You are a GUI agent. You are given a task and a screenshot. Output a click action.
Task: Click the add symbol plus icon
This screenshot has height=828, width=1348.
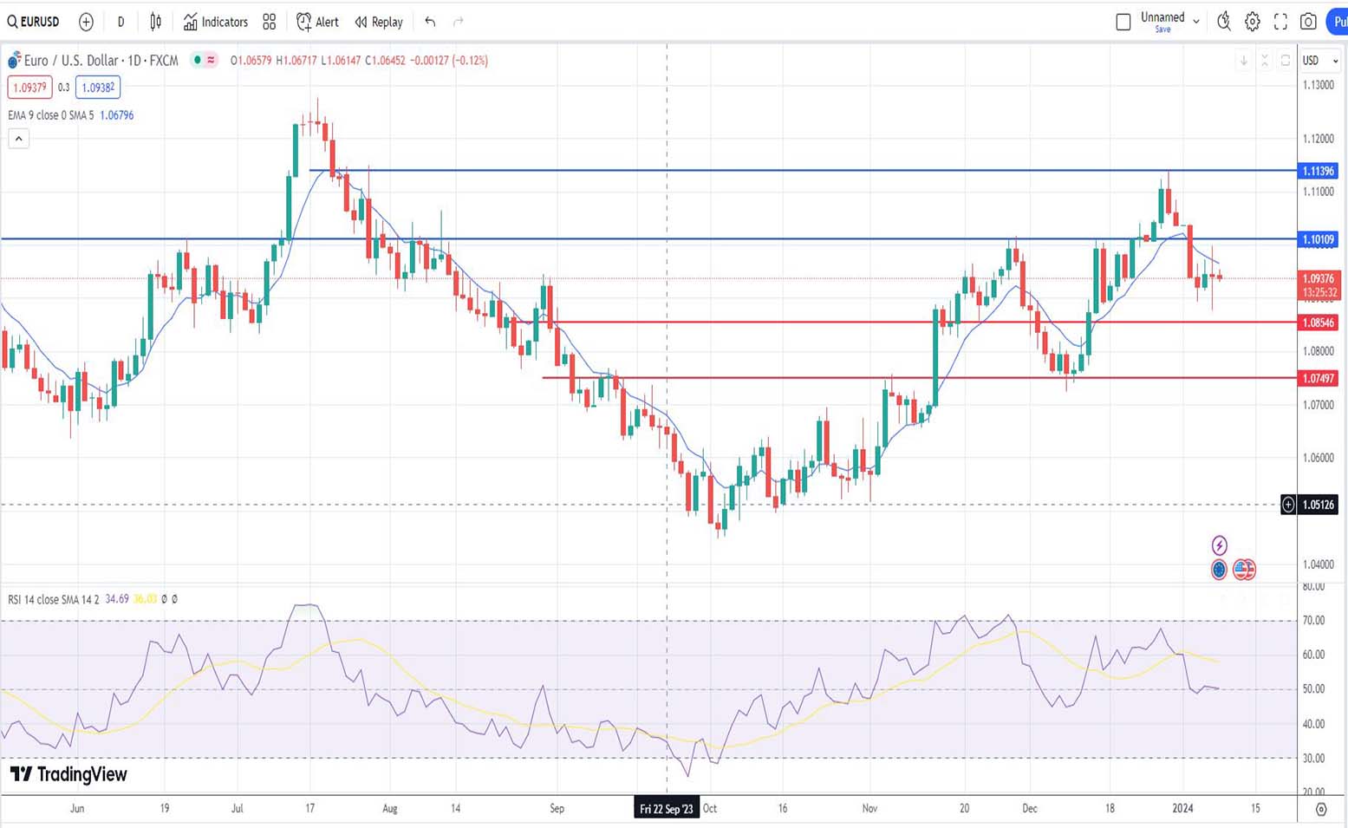(x=86, y=22)
